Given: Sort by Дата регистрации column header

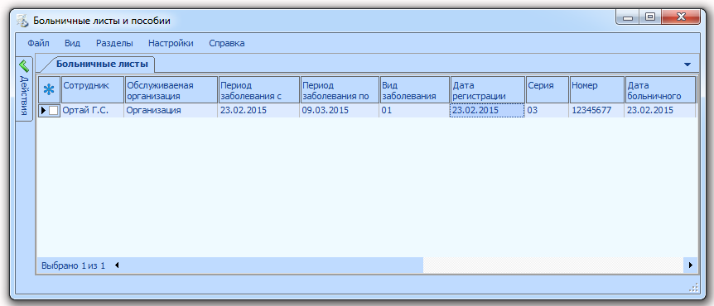Looking at the screenshot, I should [488, 89].
